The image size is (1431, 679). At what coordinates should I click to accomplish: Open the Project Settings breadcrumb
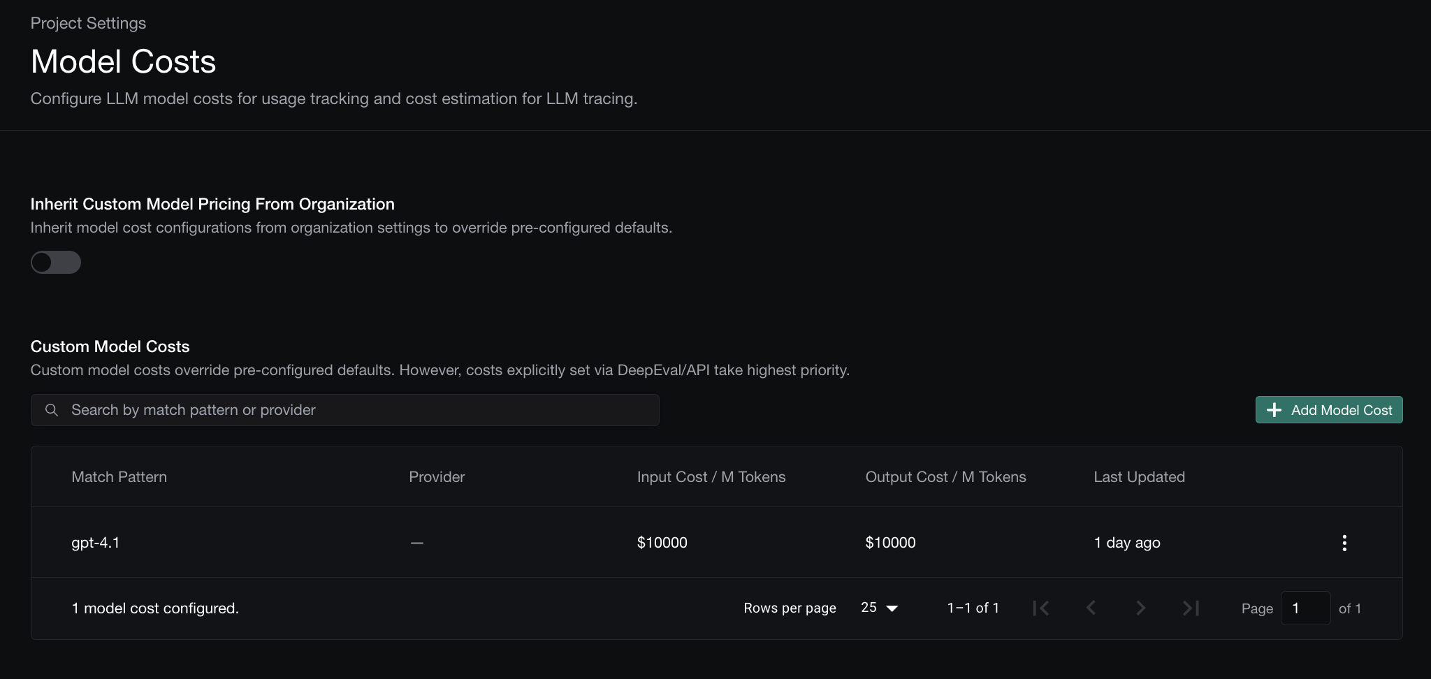pyautogui.click(x=88, y=23)
